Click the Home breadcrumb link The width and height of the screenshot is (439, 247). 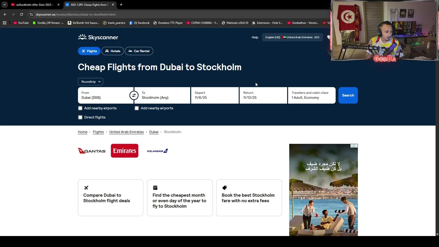pyautogui.click(x=83, y=132)
